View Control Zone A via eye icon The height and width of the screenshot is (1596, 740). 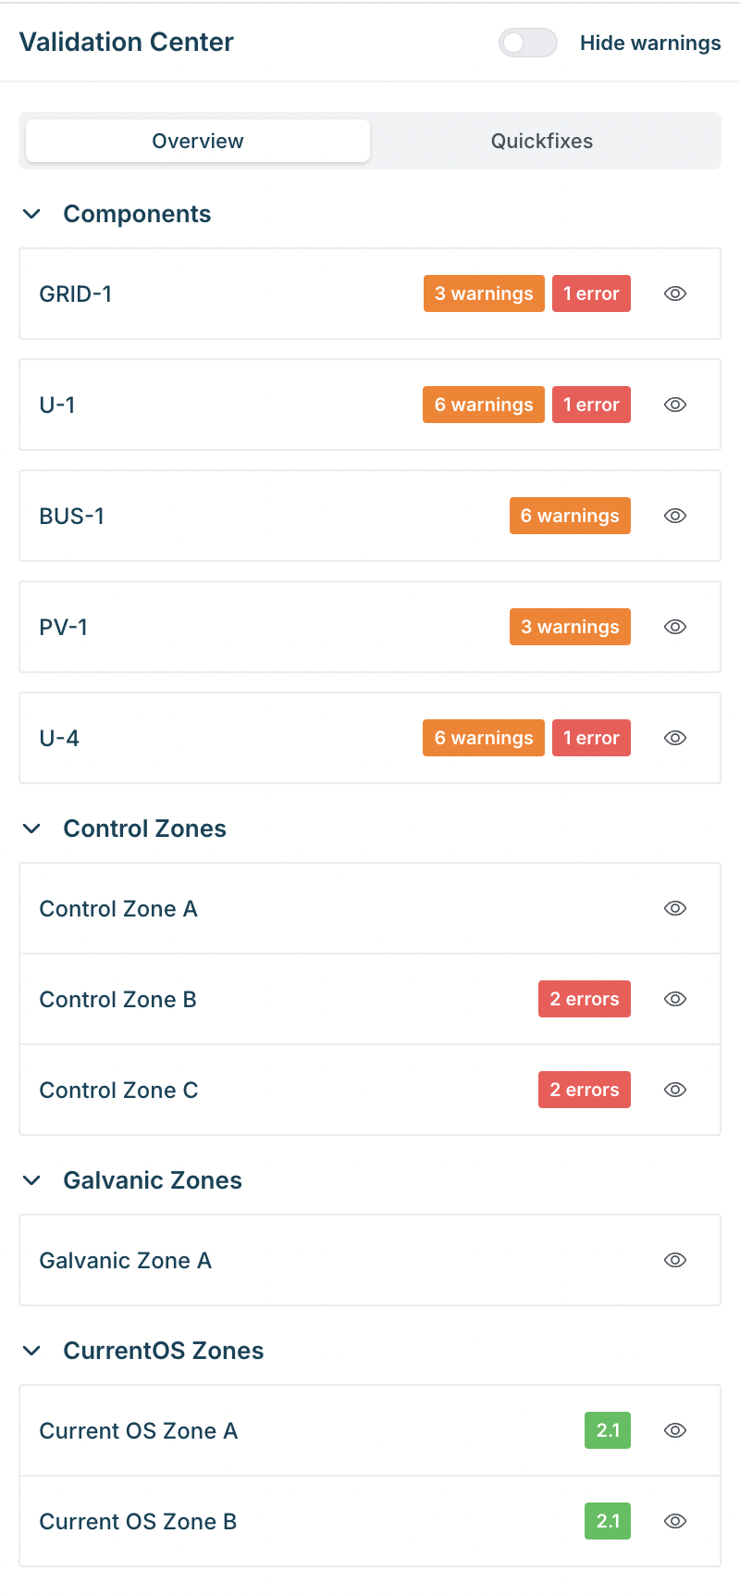pos(675,908)
